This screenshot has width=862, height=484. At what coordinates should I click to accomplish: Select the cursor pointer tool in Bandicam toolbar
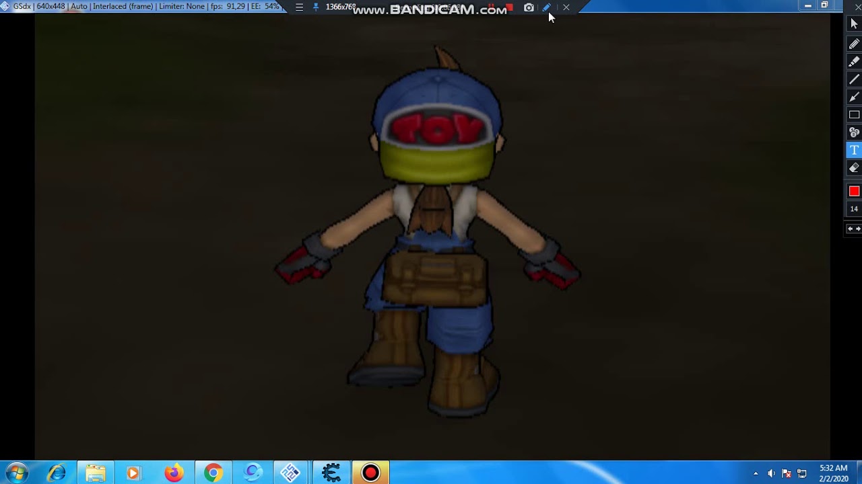[x=854, y=24]
